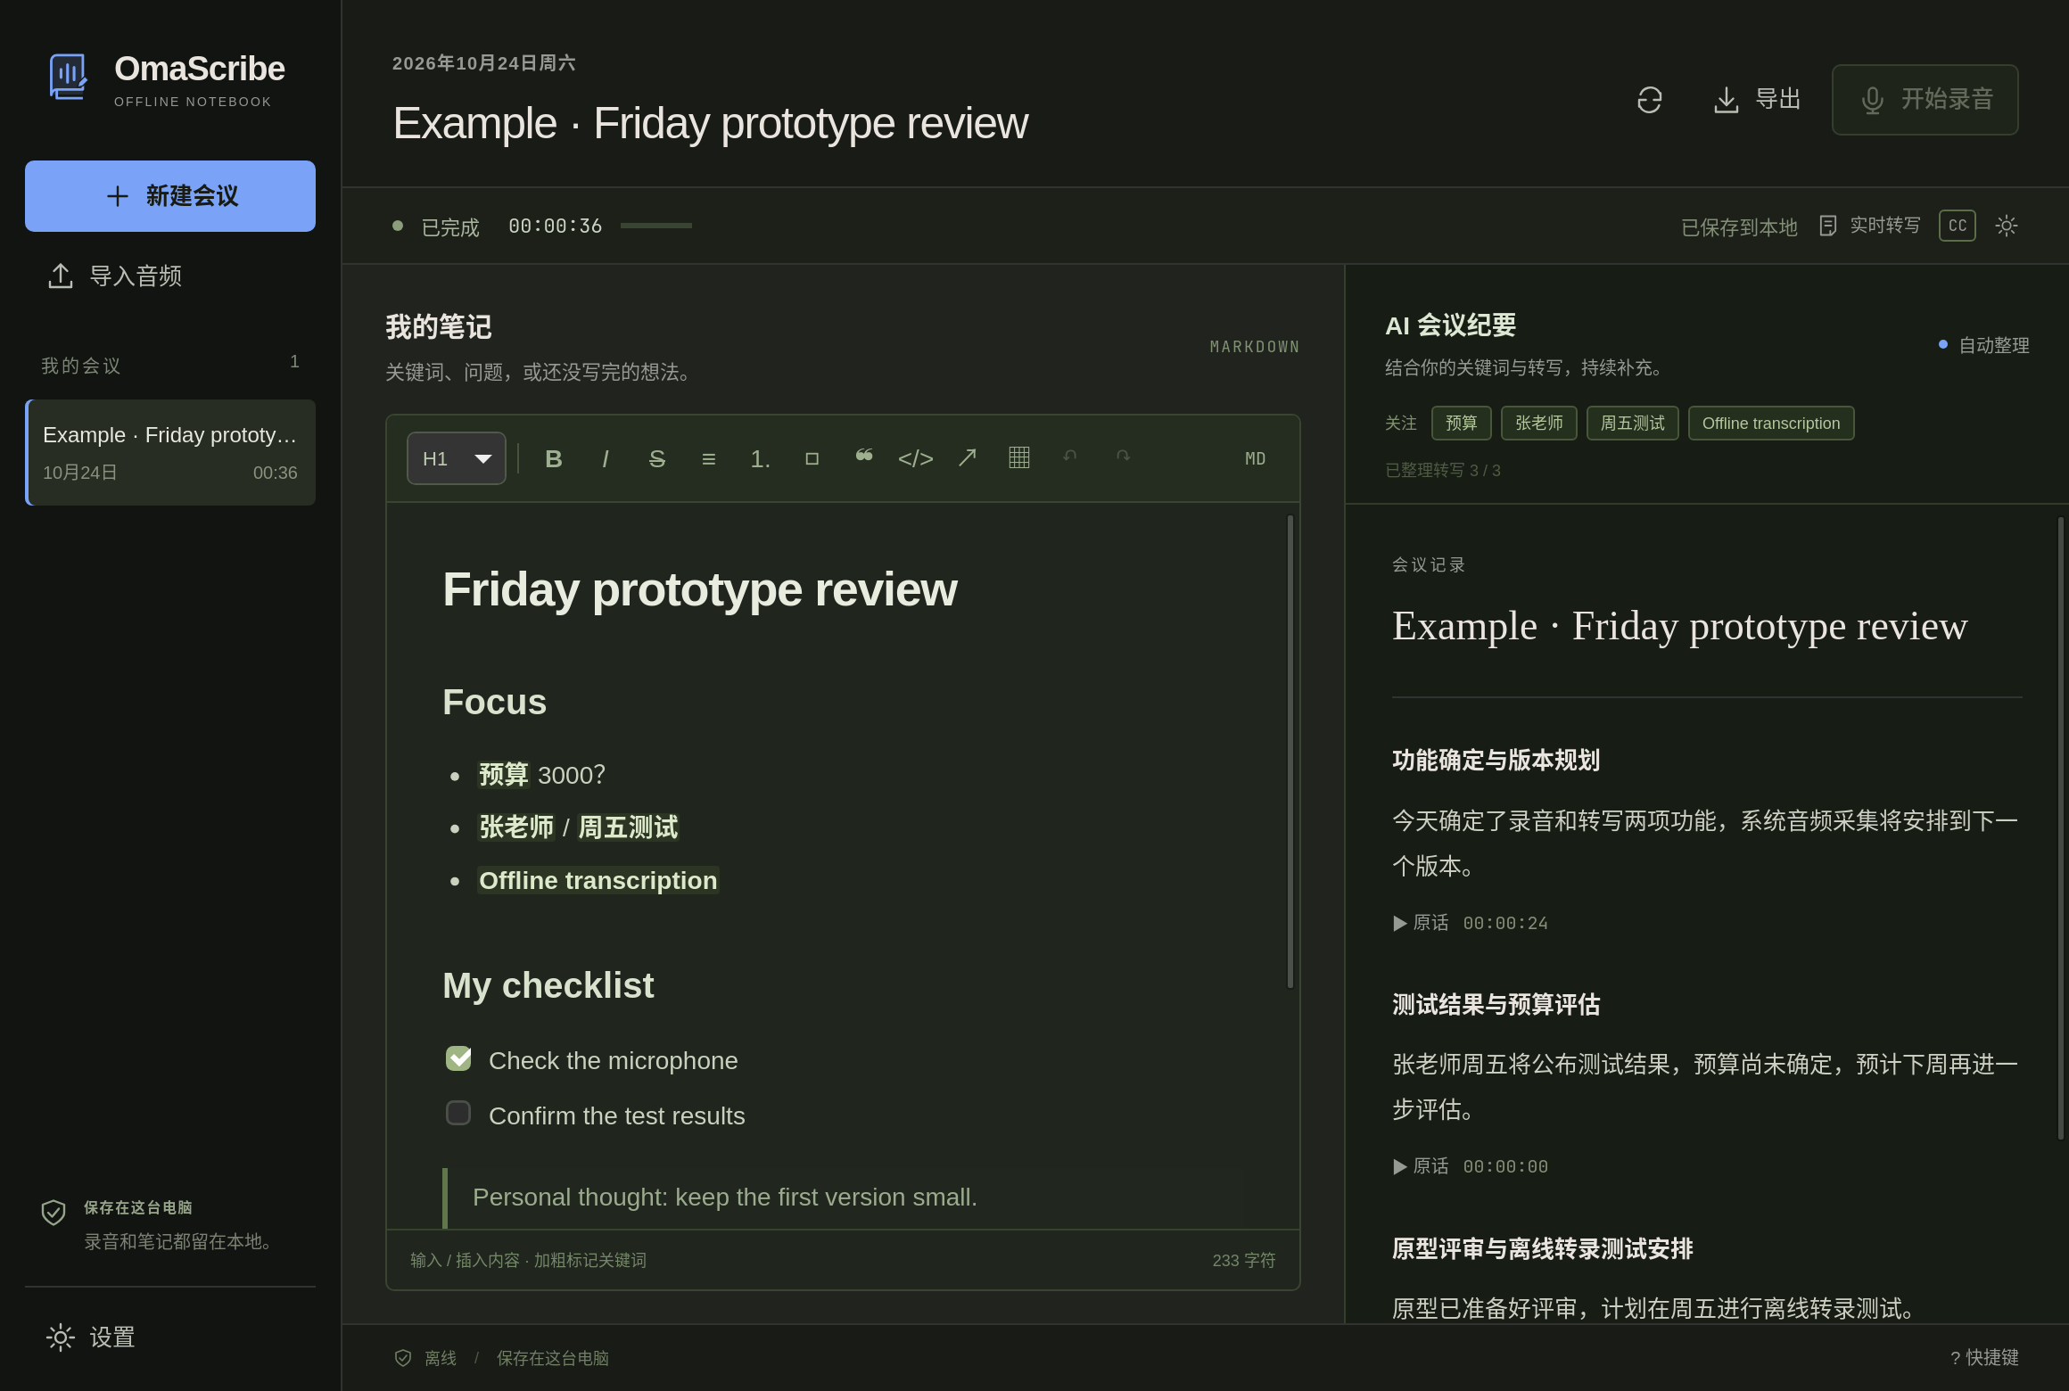Viewport: 2069px width, 1391px height.
Task: Apply strikethrough formatting
Action: [x=656, y=458]
